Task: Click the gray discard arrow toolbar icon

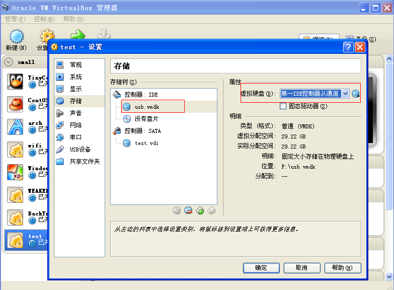Action: [x=104, y=34]
